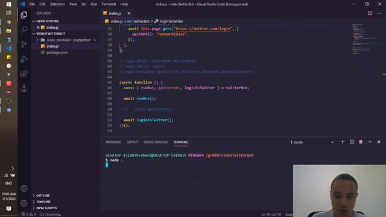Maximize the terminal panel size
386x217 pixels.
(370, 142)
